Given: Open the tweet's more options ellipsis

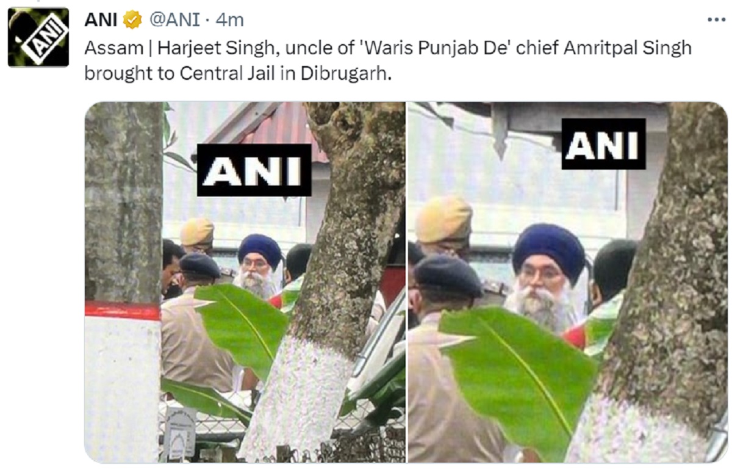Looking at the screenshot, I should pyautogui.click(x=716, y=20).
